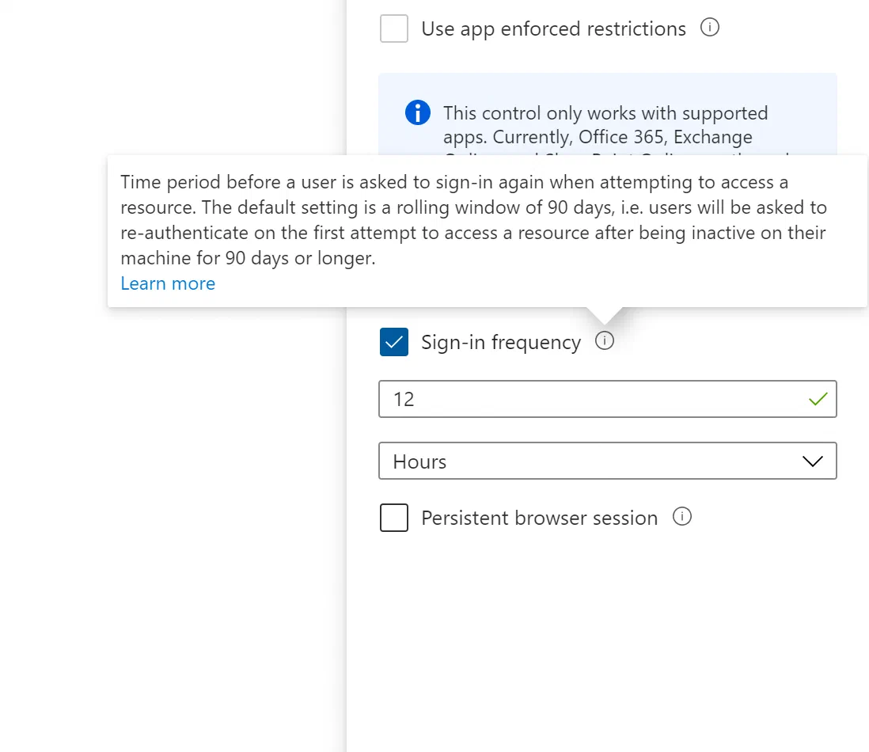
Task: Focus the sign-in frequency value field showing 12
Action: coord(607,399)
